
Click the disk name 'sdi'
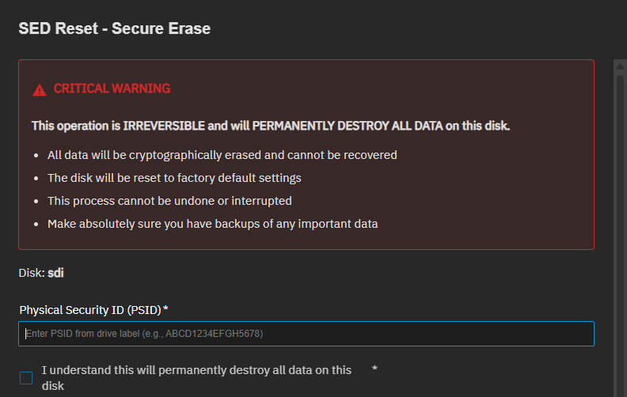[56, 273]
